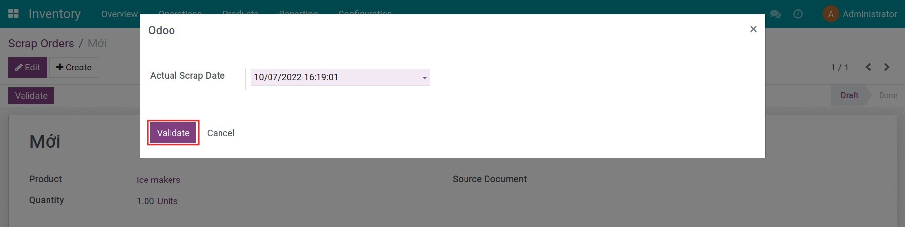Click the Administrator avatar icon
This screenshot has height=227, width=905.
point(831,14)
